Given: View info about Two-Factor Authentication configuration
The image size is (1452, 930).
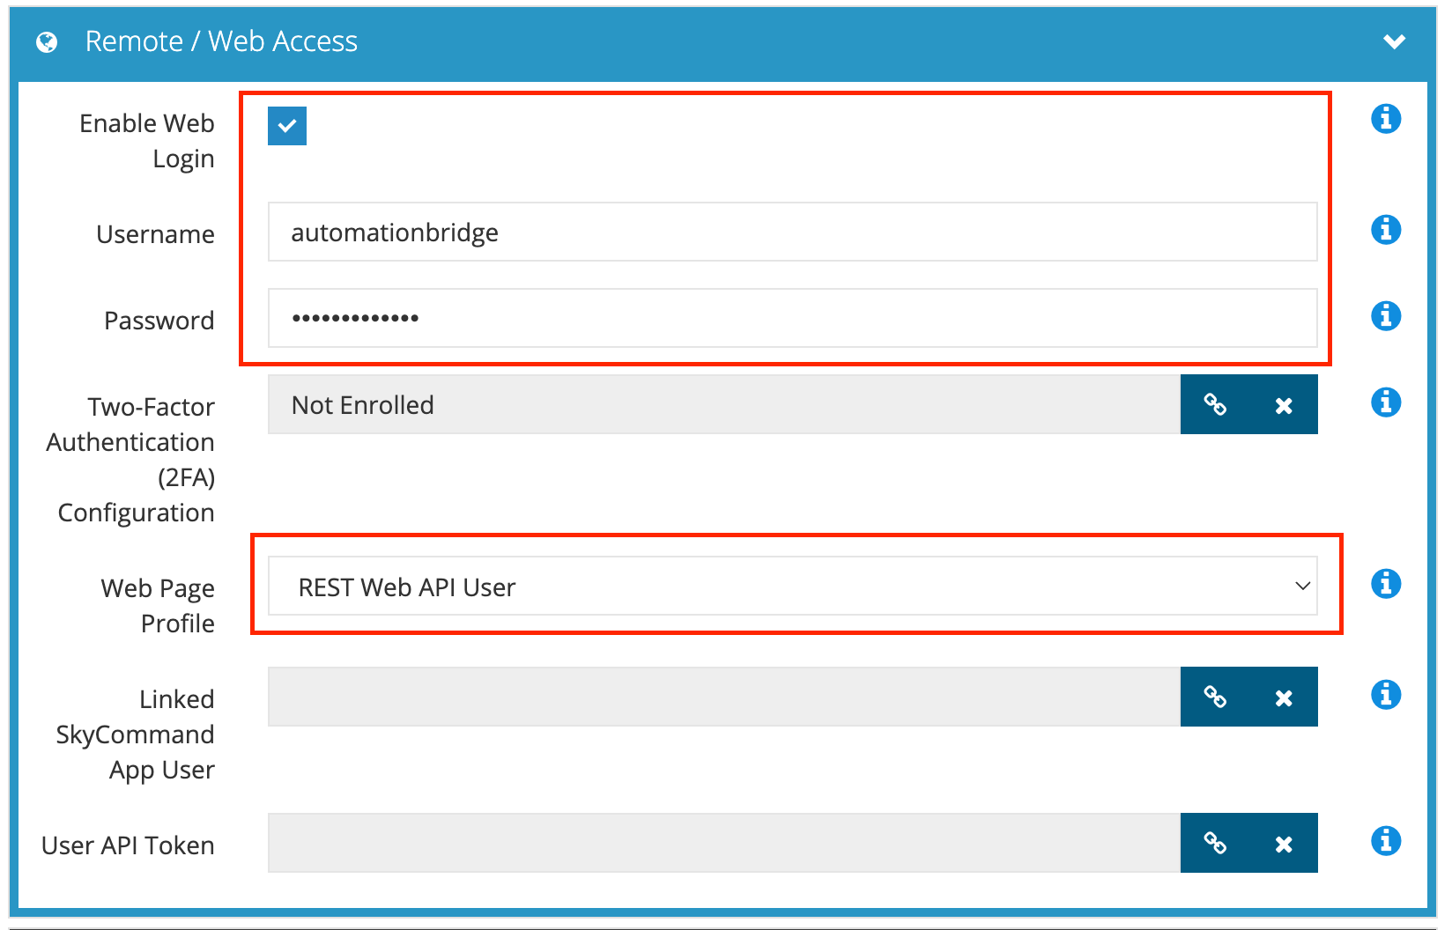Looking at the screenshot, I should pyautogui.click(x=1386, y=402).
